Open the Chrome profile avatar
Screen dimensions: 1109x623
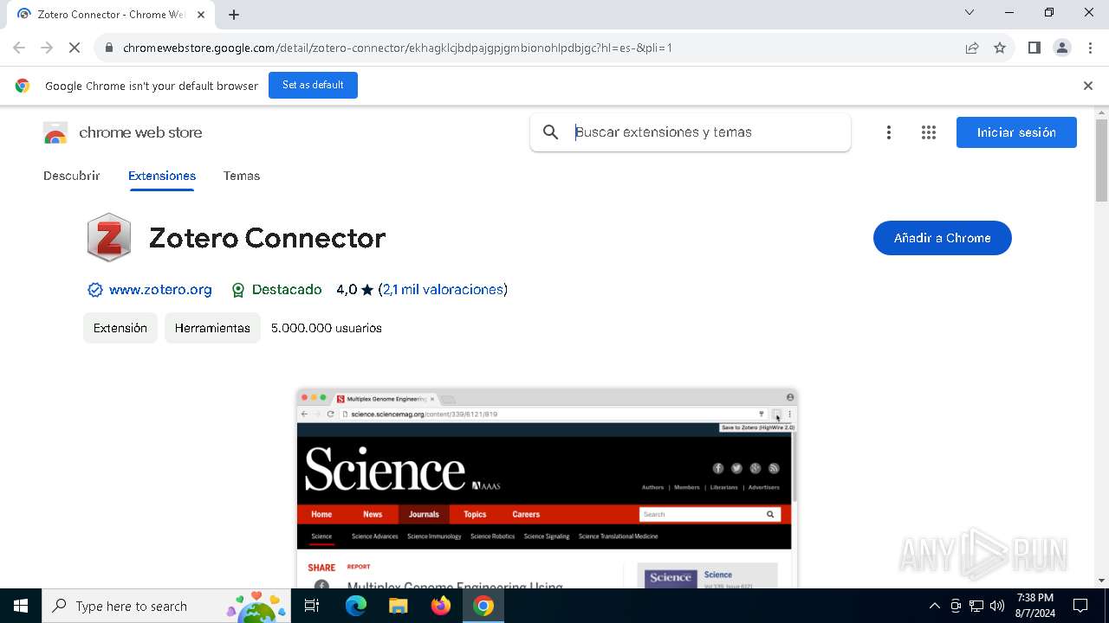click(x=1062, y=48)
